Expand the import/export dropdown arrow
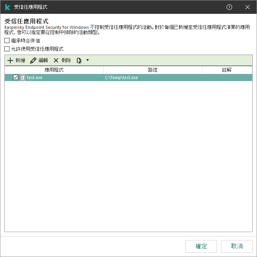Image resolution: width=257 pixels, height=257 pixels. pyautogui.click(x=88, y=60)
